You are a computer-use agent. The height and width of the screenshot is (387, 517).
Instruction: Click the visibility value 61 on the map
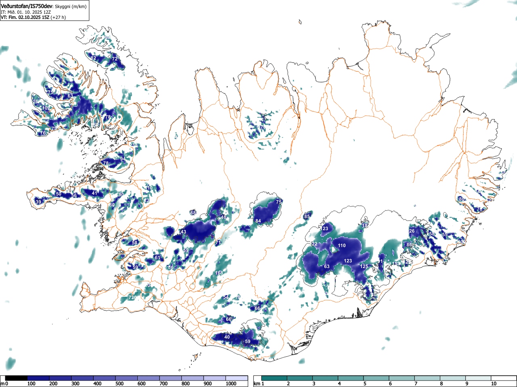(x=158, y=258)
